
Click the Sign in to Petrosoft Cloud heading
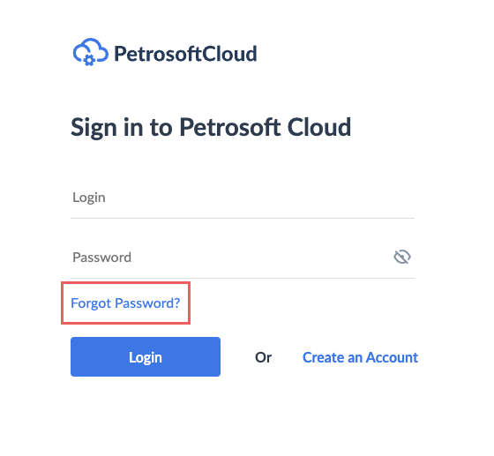[211, 128]
